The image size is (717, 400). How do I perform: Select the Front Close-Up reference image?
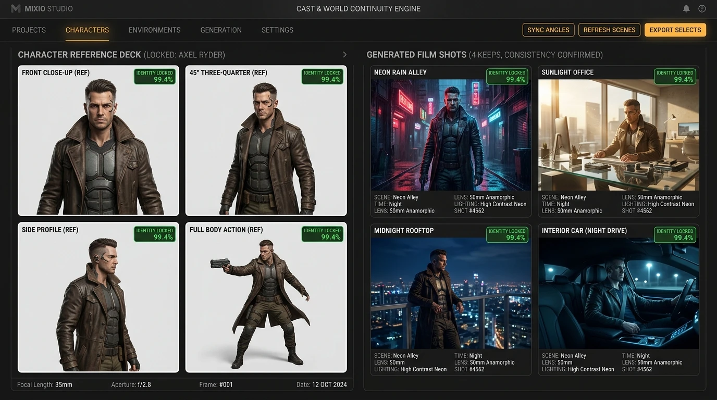point(98,141)
